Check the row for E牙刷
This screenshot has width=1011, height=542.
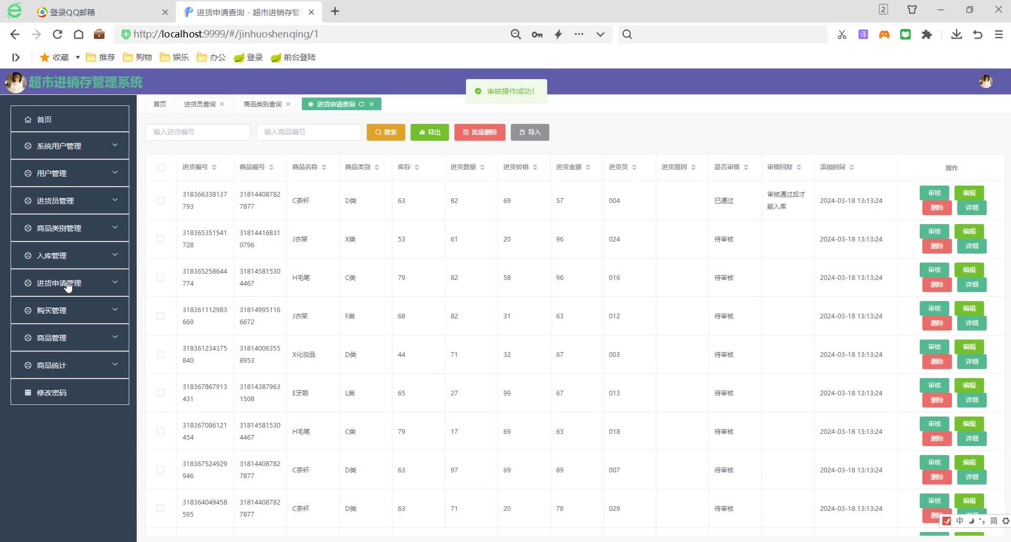point(160,393)
